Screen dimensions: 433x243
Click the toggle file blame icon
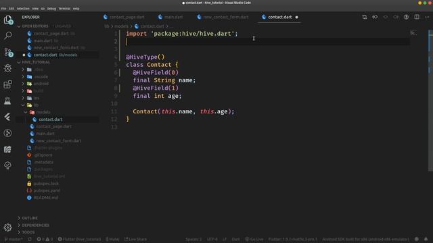[375, 17]
